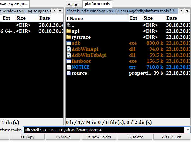Click the left panel 28.01.2014 date entry
The height and width of the screenshot is (142, 191).
[51, 25]
